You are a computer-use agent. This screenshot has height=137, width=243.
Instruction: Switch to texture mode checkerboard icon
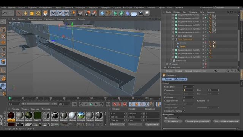click(3, 36)
